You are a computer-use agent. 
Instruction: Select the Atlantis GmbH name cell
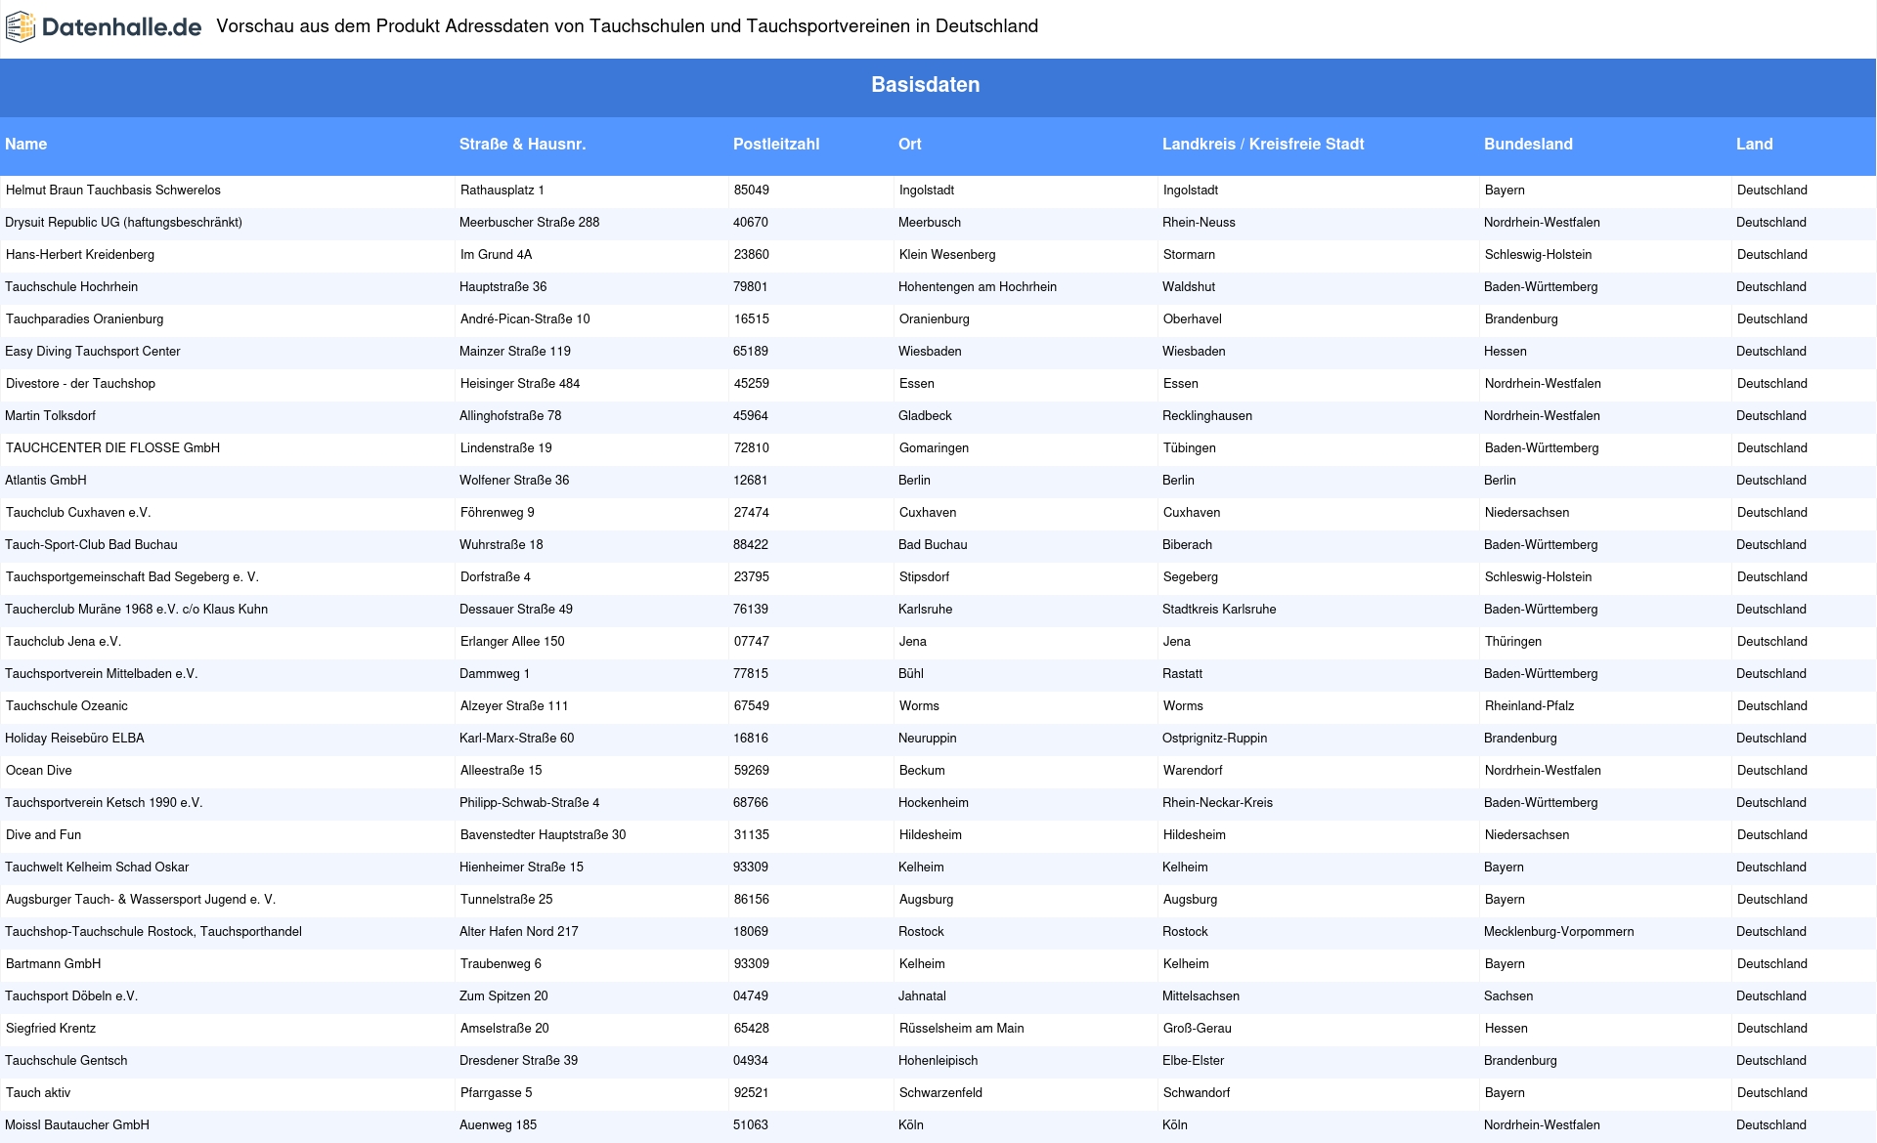46,481
